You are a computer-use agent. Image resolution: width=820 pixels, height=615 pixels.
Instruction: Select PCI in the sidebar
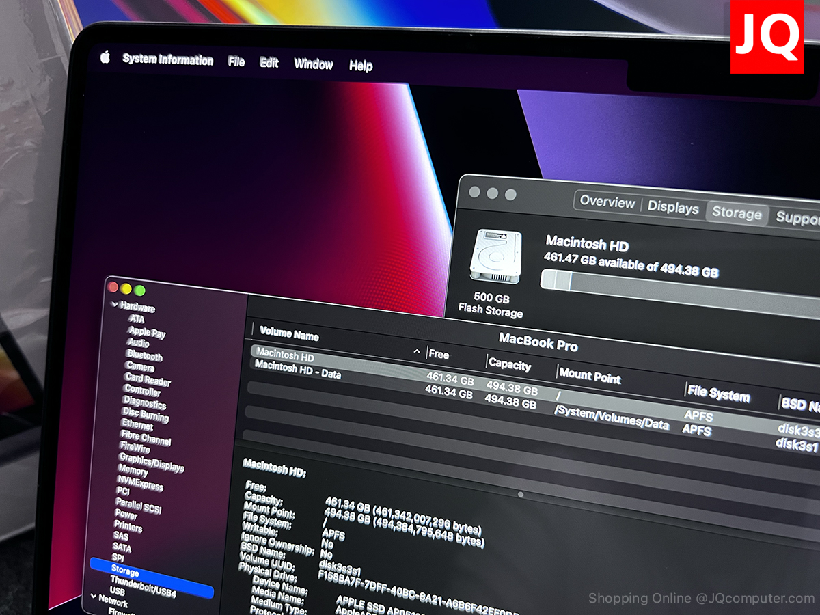point(122,492)
